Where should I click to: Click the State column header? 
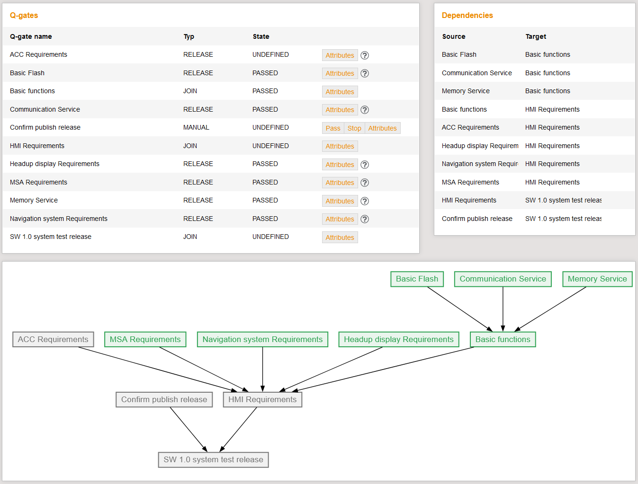coord(261,36)
